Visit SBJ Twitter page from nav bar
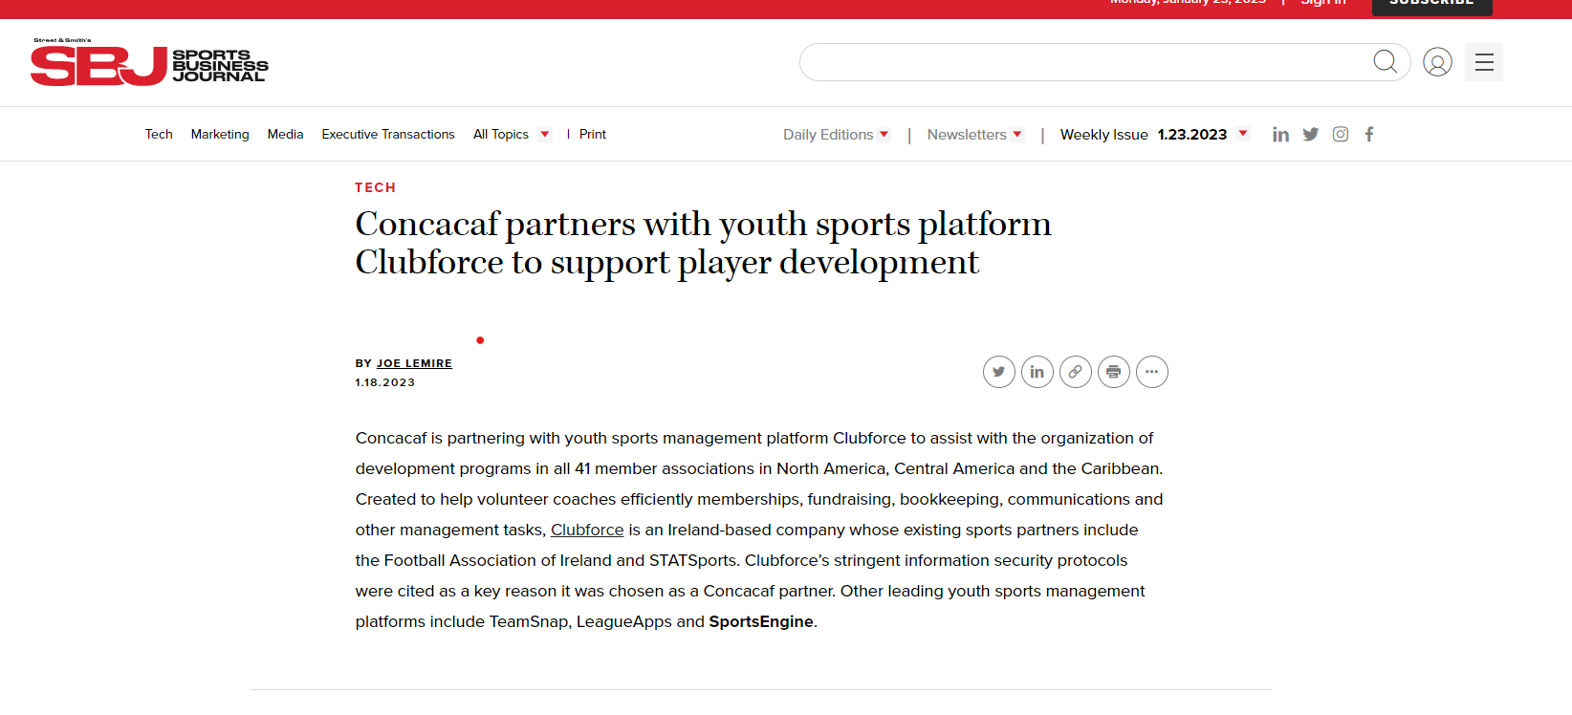The height and width of the screenshot is (715, 1572). pos(1311,135)
